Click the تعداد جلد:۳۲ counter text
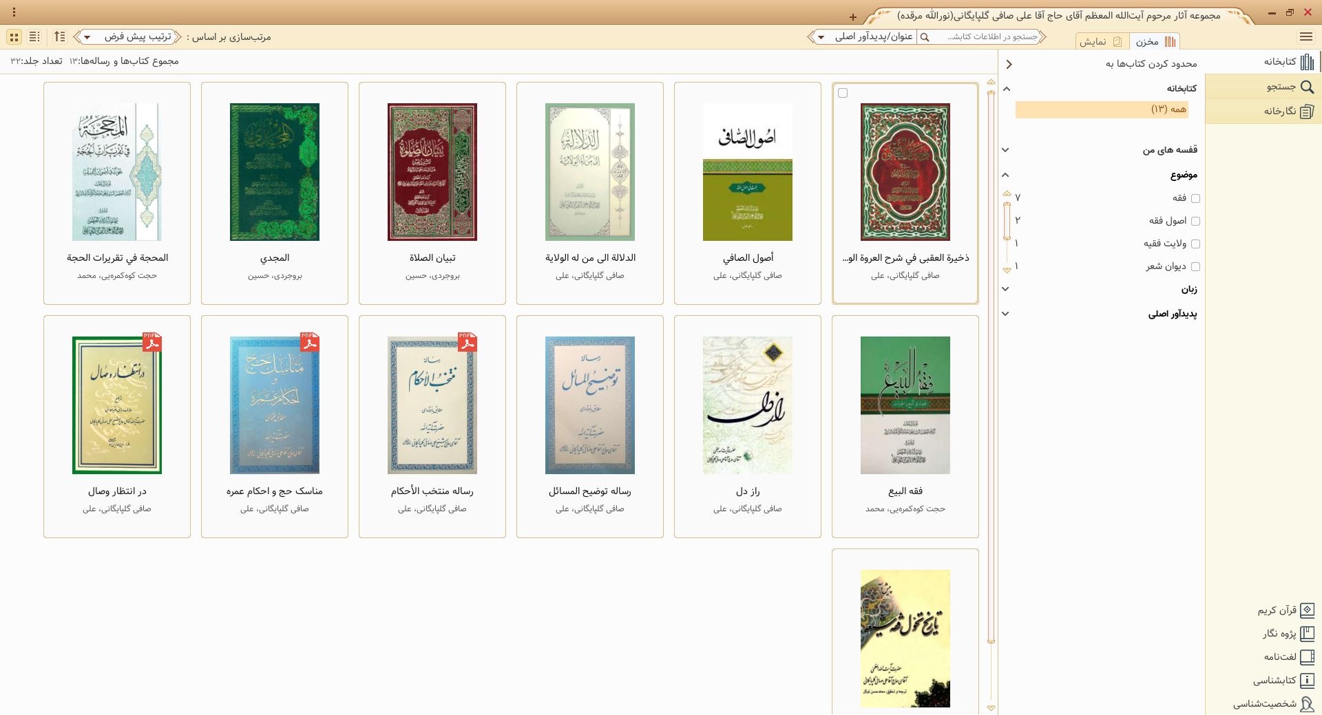Screen dimensions: 1322x715 coord(36,61)
